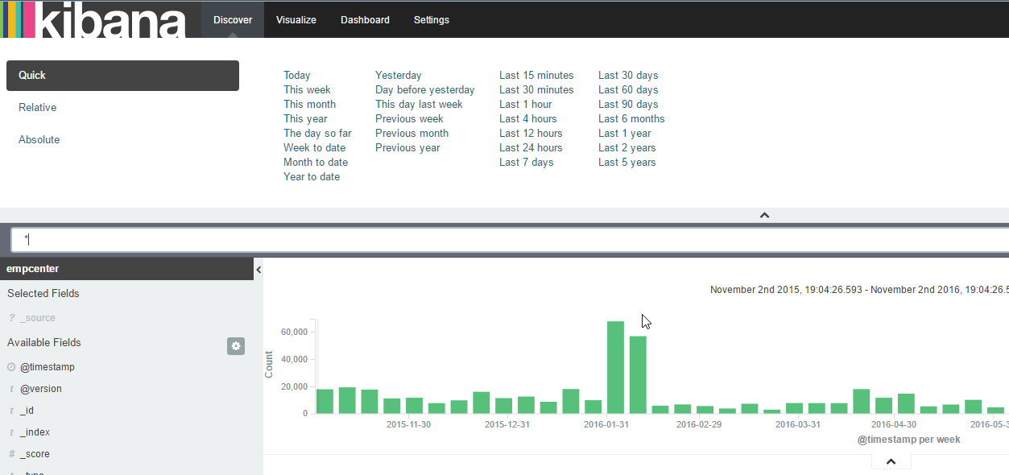Choose Last 1 year range
This screenshot has width=1009, height=475.
click(x=625, y=134)
